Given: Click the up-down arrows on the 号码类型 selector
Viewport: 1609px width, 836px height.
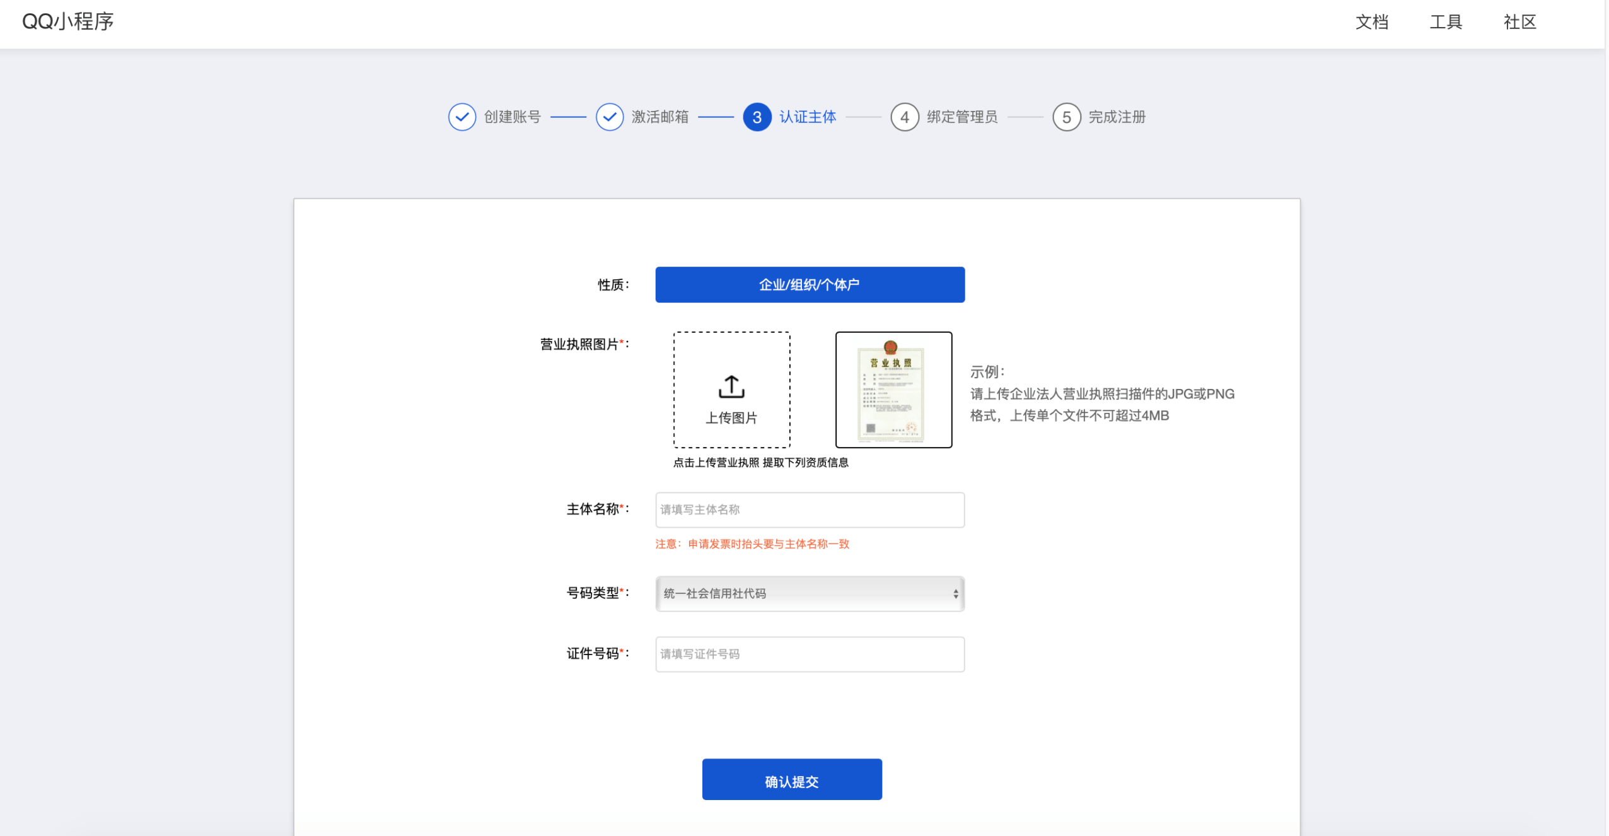Looking at the screenshot, I should pos(955,593).
